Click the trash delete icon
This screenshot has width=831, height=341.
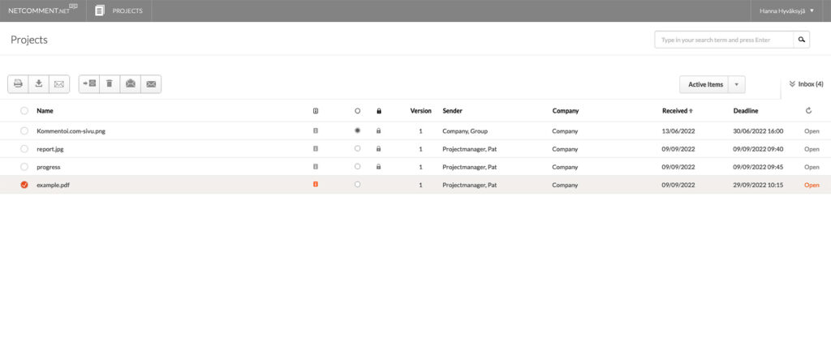109,83
